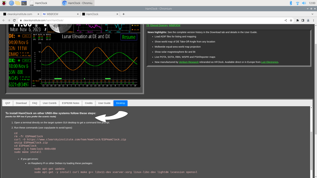Screen dimensions: 317x178
Task: Open the FAQ tab
Action: pos(35,103)
